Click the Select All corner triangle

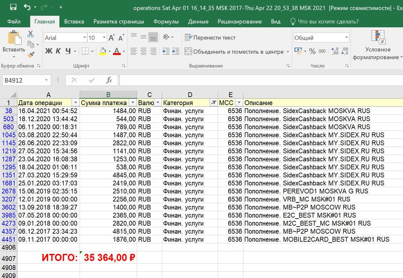(x=13, y=95)
